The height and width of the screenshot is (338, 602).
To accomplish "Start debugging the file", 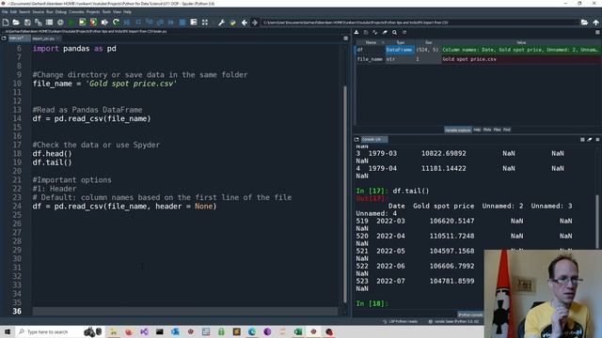I will 127,23.
